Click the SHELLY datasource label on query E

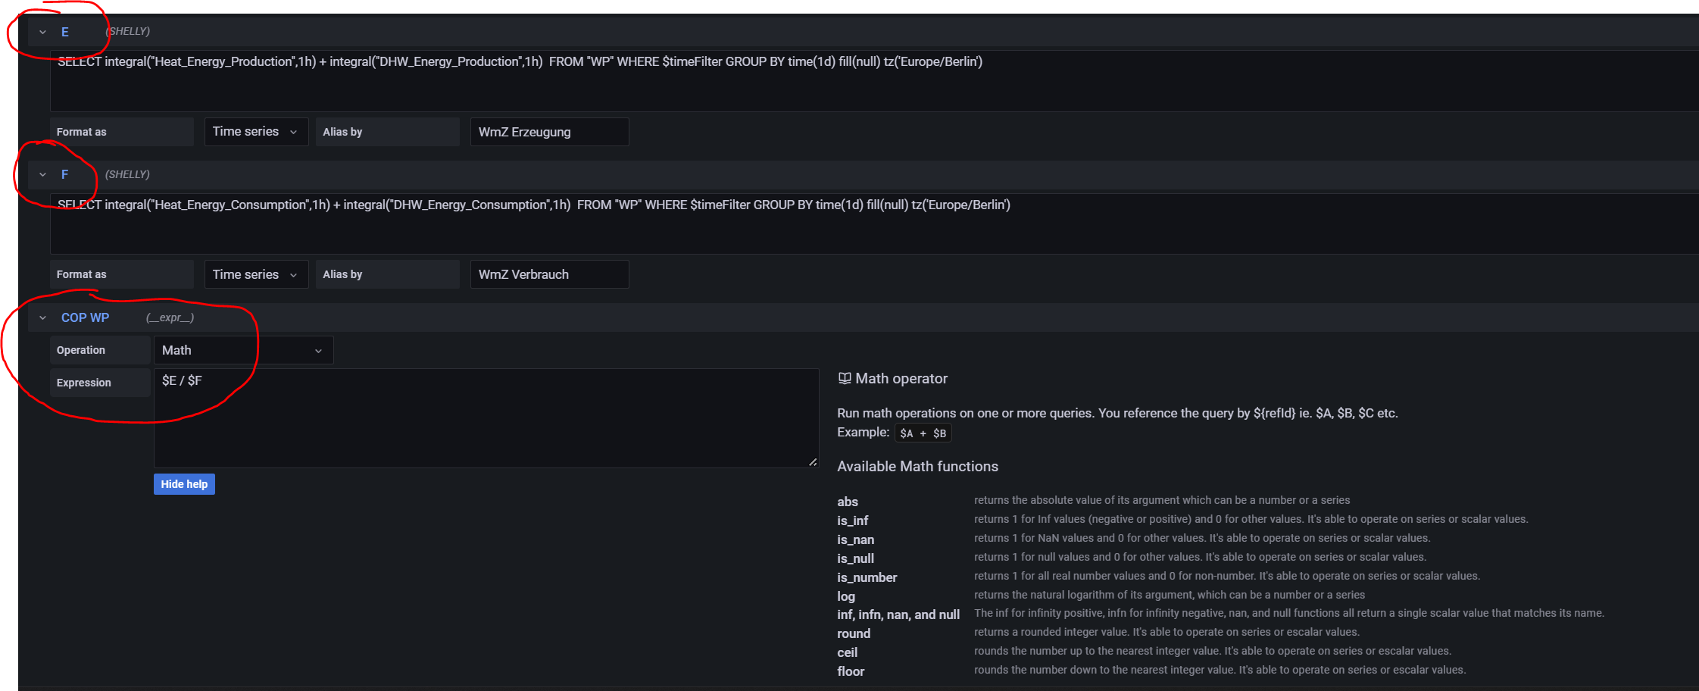pos(127,32)
